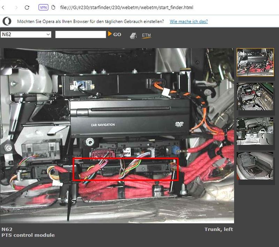This screenshot has height=247, width=279.
Task: Click the orange arrow beside GO
Action: (110, 34)
